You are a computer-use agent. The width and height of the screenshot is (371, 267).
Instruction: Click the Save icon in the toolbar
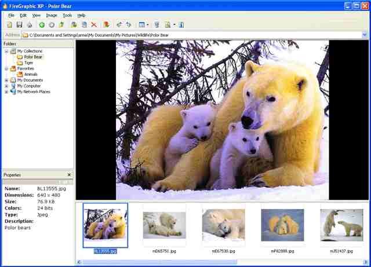pos(19,25)
